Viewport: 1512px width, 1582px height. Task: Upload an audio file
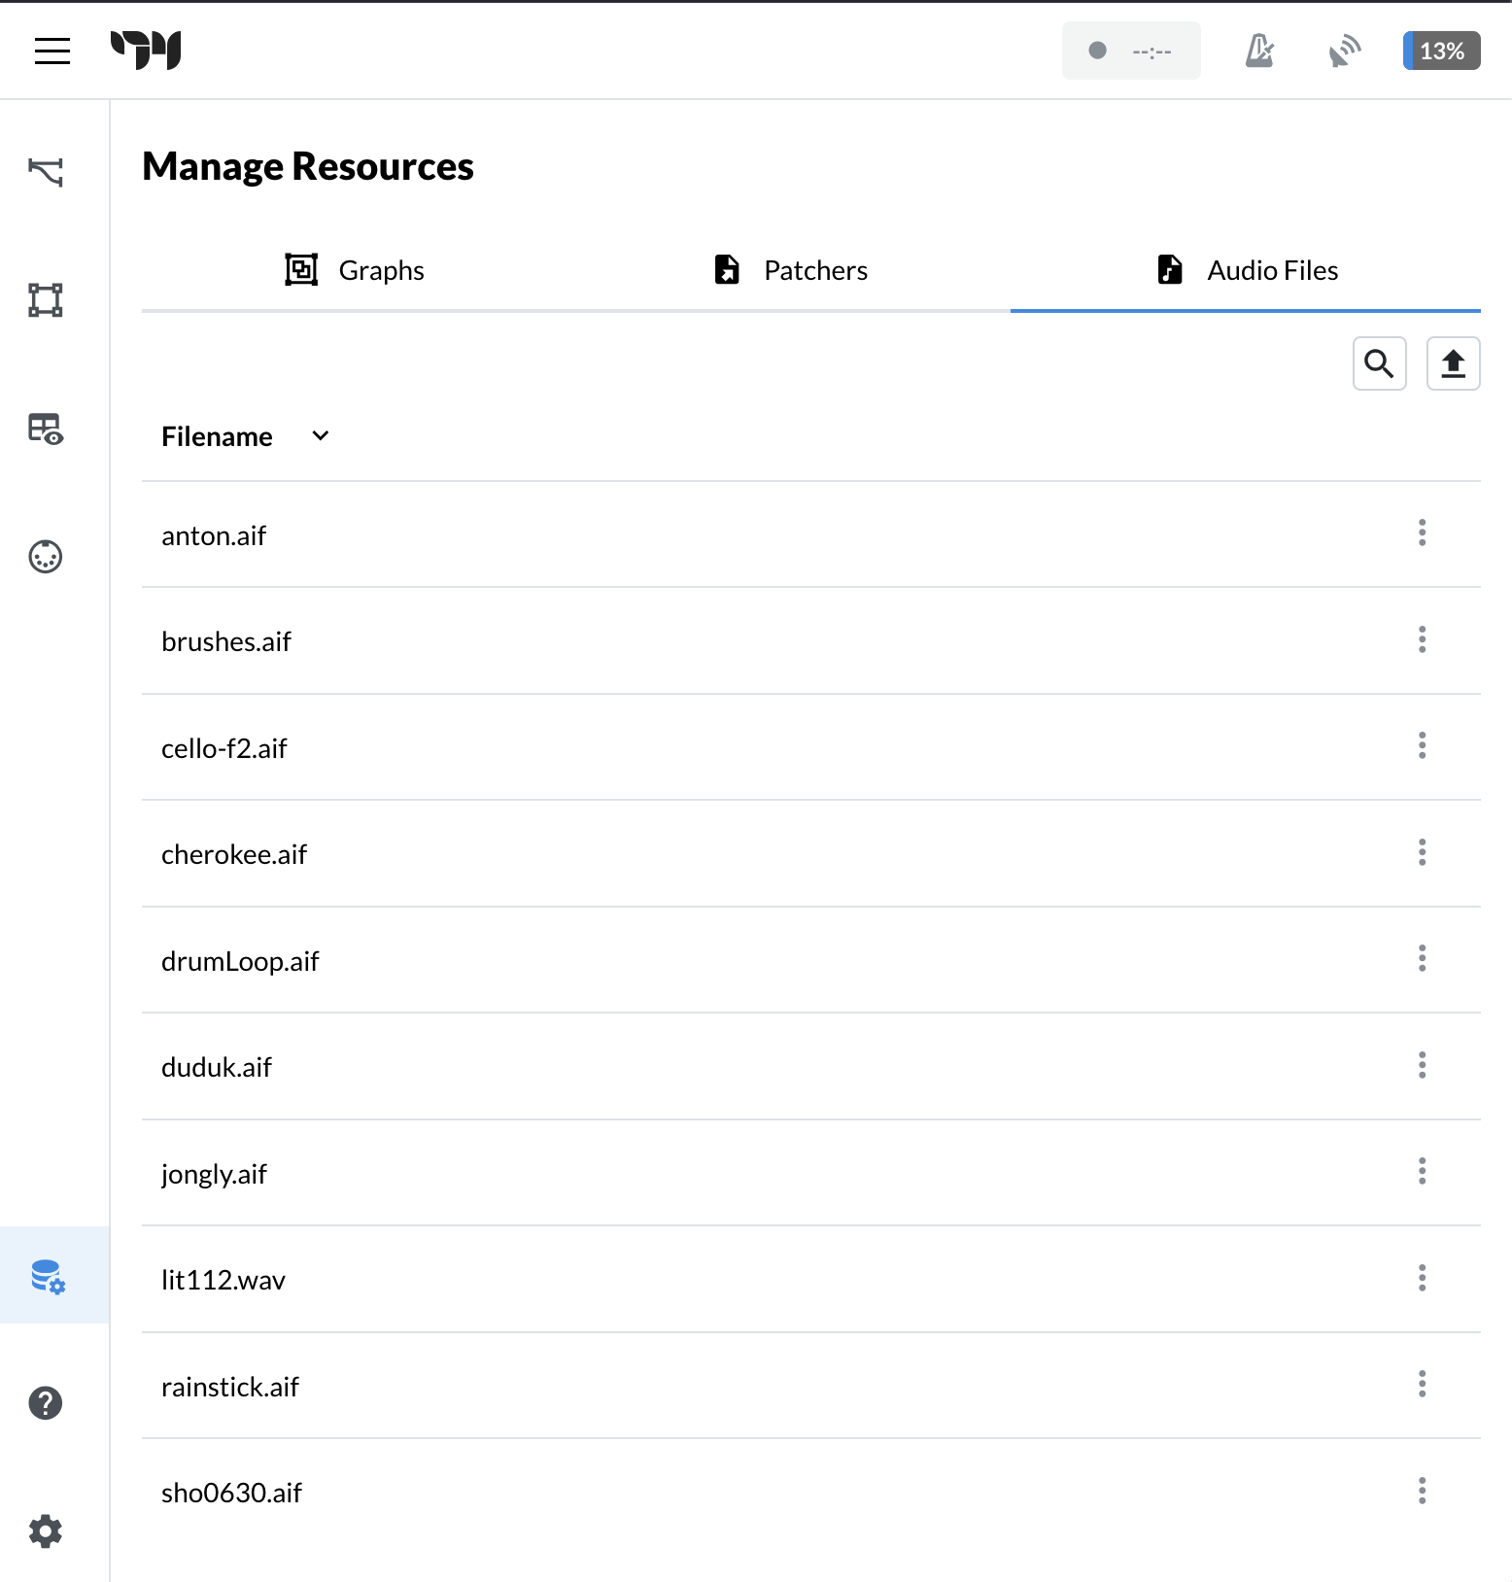1454,363
